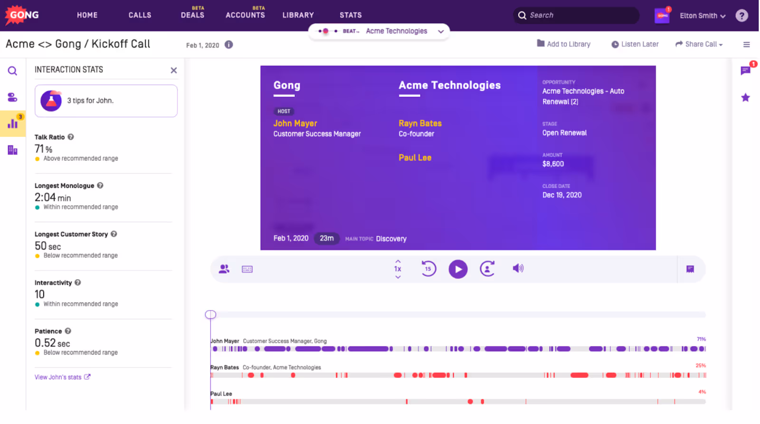Show Longest Customer Story help icon
760x424 pixels.
tap(114, 234)
